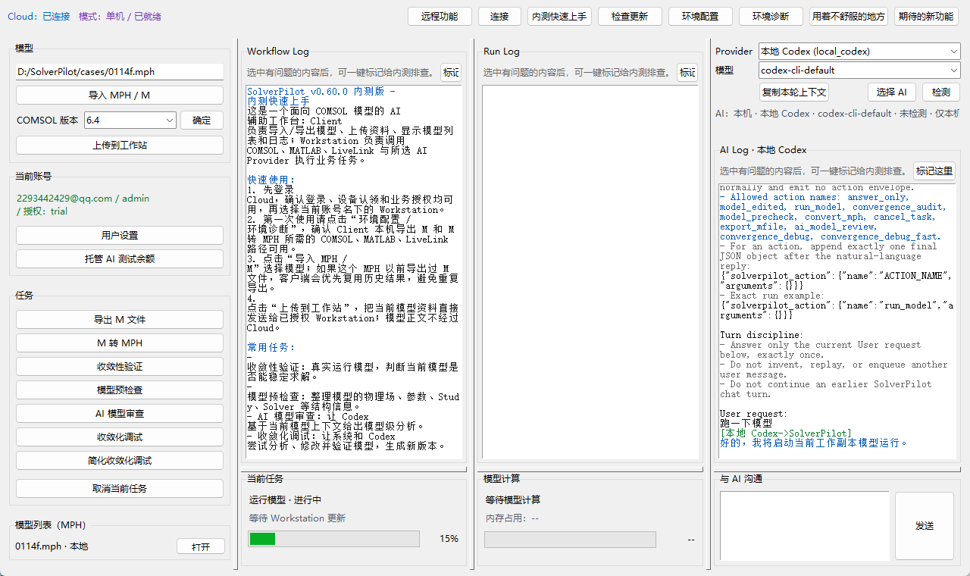
Task: Run 环境诊断
Action: click(771, 17)
